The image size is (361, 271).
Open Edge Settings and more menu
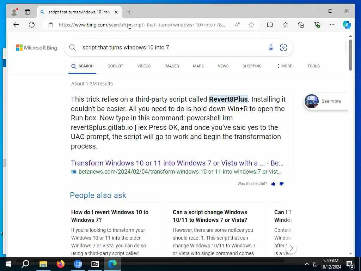[332, 25]
